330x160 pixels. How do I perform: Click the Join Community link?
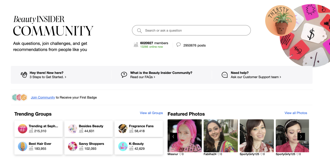click(x=43, y=97)
